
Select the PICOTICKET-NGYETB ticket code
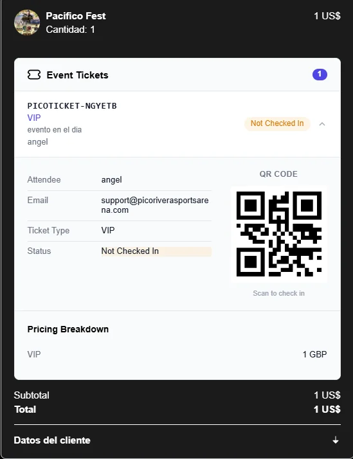click(x=72, y=105)
